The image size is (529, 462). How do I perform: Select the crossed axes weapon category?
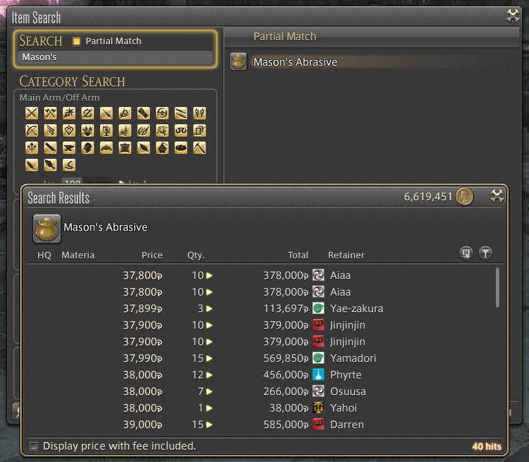click(x=50, y=113)
